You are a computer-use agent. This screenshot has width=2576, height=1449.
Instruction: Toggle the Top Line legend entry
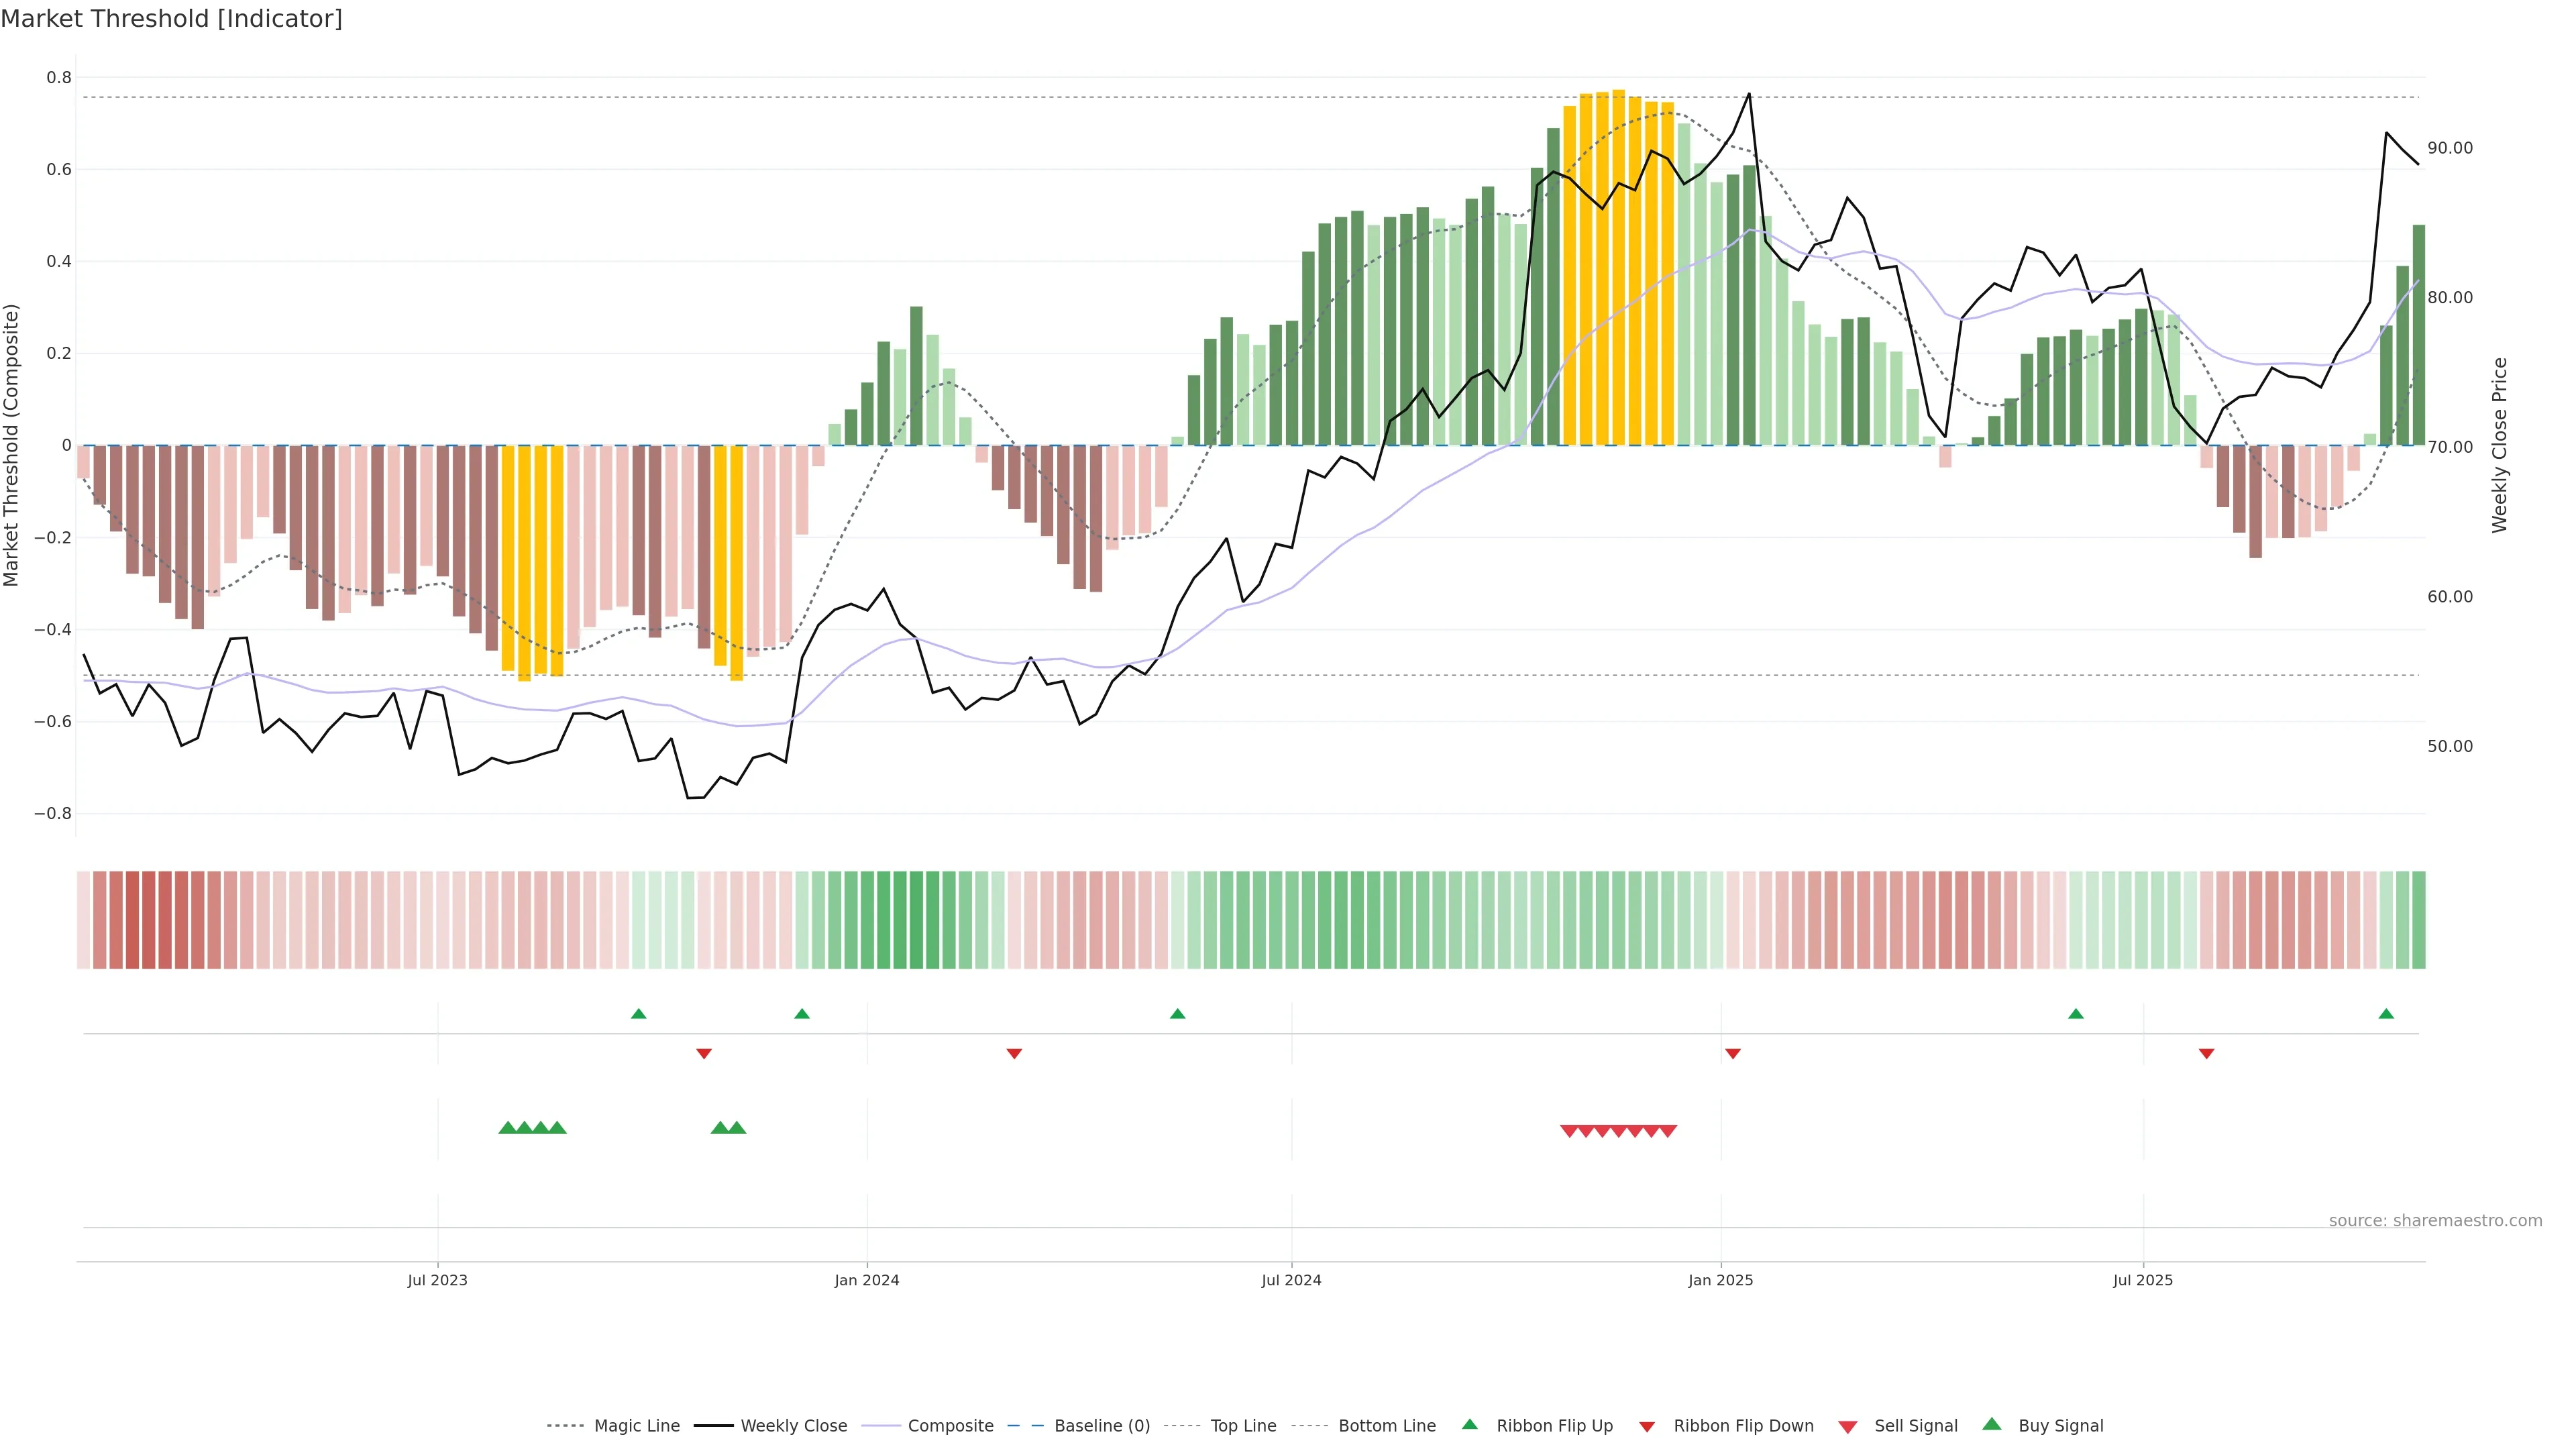click(x=1243, y=1426)
